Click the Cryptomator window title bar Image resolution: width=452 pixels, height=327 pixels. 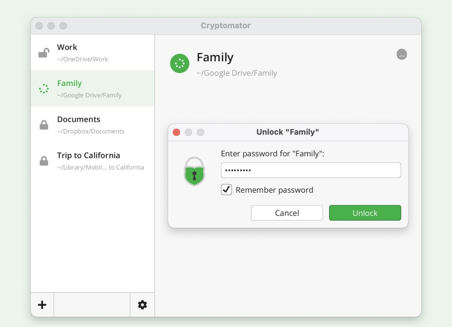click(x=225, y=26)
